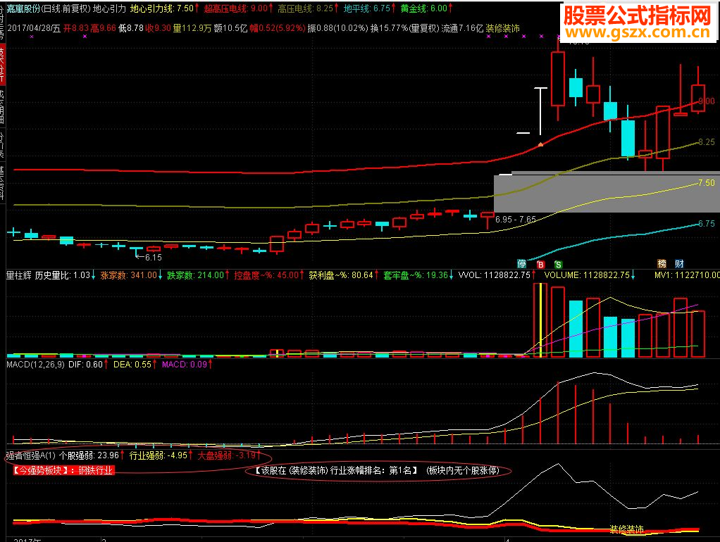Click the 8.25 price label on the right
Image resolution: width=720 pixels, height=542 pixels.
706,141
